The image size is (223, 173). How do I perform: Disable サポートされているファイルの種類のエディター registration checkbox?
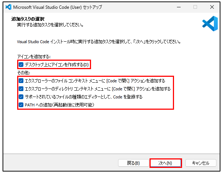21,97
